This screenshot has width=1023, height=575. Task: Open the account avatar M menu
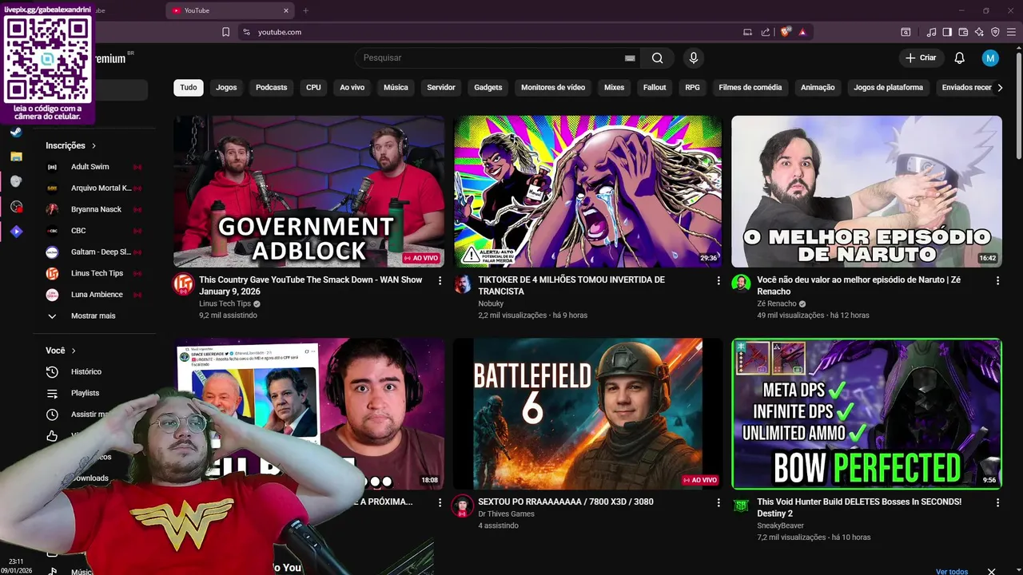point(990,57)
